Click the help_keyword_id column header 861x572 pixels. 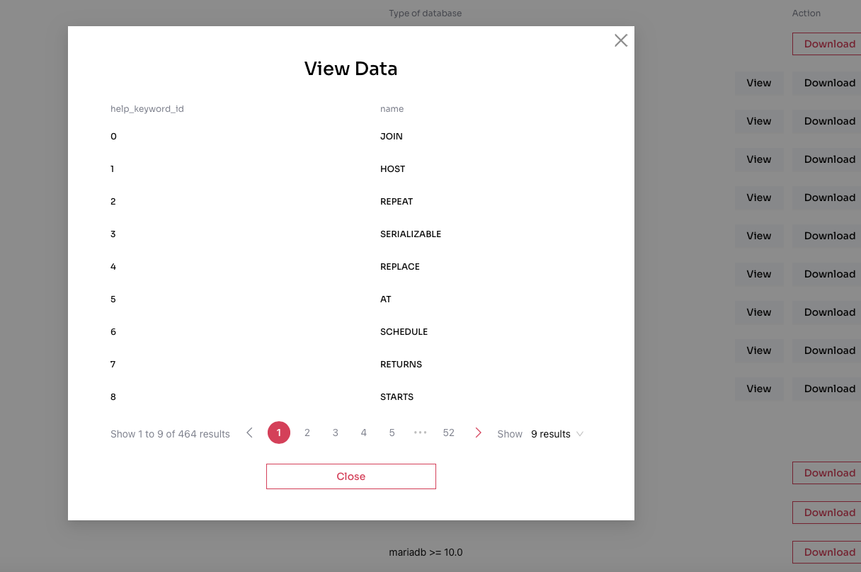coord(147,109)
